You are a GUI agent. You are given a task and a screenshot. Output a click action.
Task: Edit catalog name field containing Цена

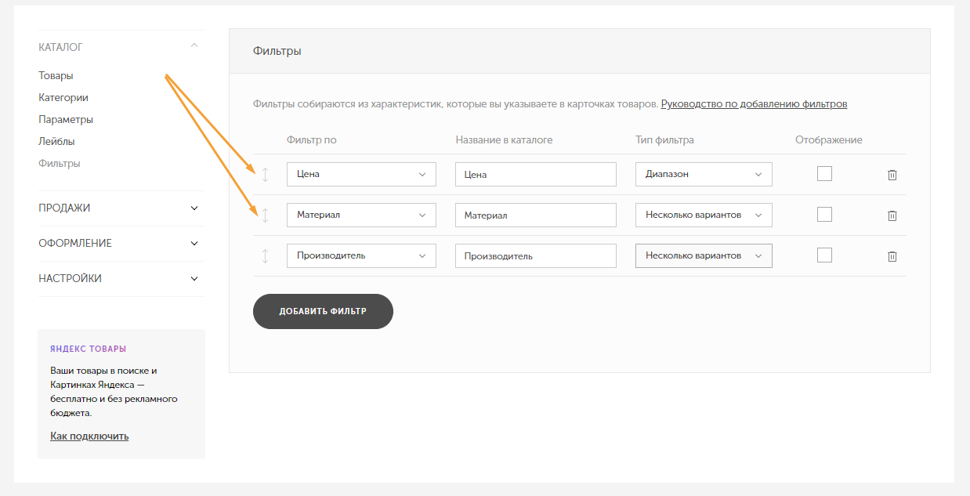(536, 174)
